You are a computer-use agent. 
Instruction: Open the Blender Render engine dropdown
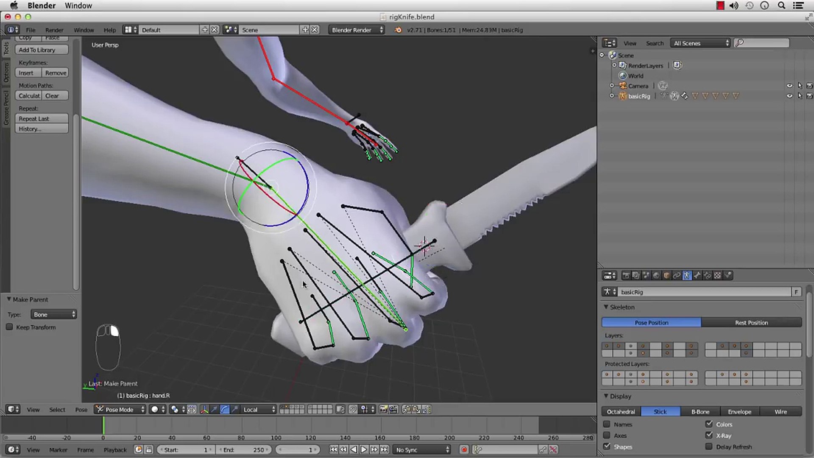[357, 30]
